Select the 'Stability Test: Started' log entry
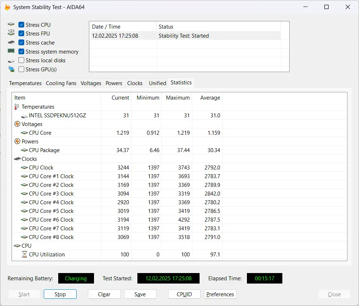Image resolution: width=359 pixels, height=306 pixels. click(184, 36)
